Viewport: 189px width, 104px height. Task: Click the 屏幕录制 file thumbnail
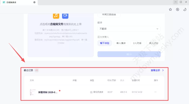33,92
